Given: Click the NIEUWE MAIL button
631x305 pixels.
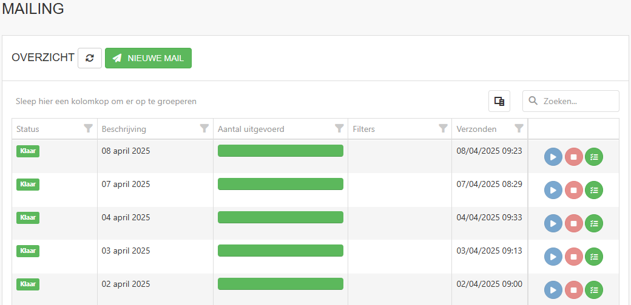Looking at the screenshot, I should 148,58.
